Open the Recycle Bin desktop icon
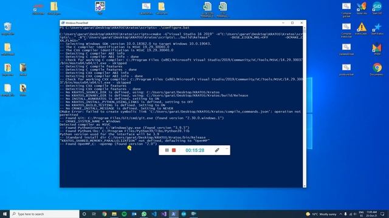This screenshot has width=389, height=218. tap(8, 28)
